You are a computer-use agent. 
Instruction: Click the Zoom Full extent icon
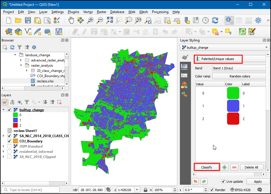(x=109, y=20)
